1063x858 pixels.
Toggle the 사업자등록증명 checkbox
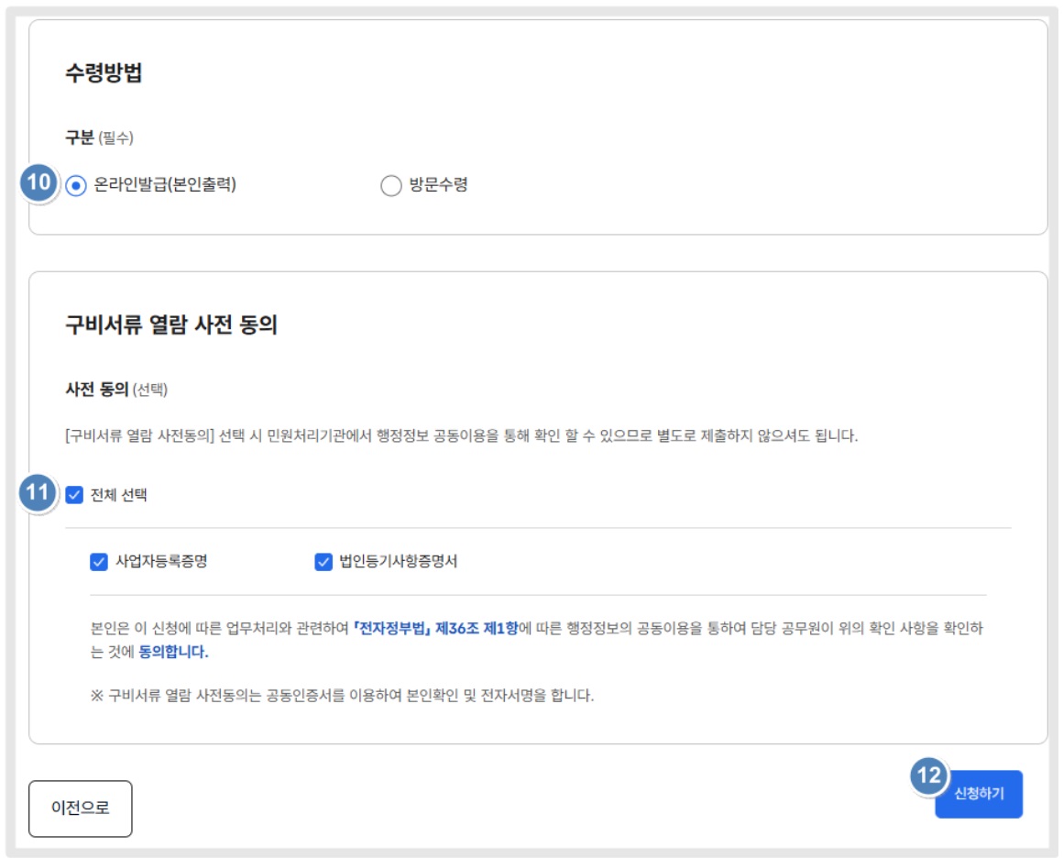(x=99, y=562)
